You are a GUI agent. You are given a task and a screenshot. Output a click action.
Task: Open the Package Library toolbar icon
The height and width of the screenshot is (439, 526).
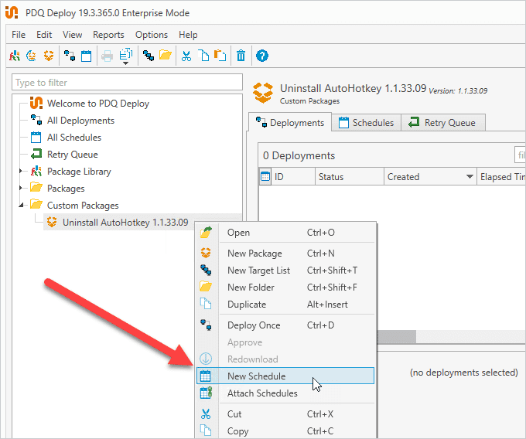click(x=15, y=56)
